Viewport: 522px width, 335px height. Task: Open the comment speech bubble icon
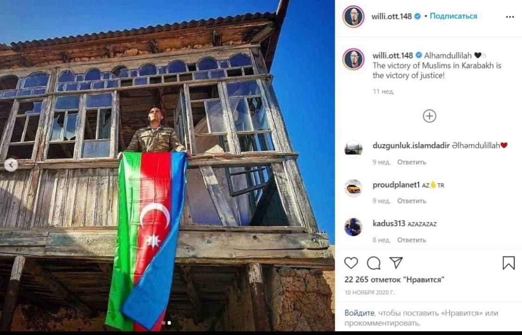pyautogui.click(x=374, y=263)
